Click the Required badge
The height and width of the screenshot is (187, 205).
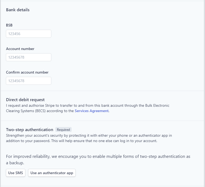pyautogui.click(x=63, y=129)
